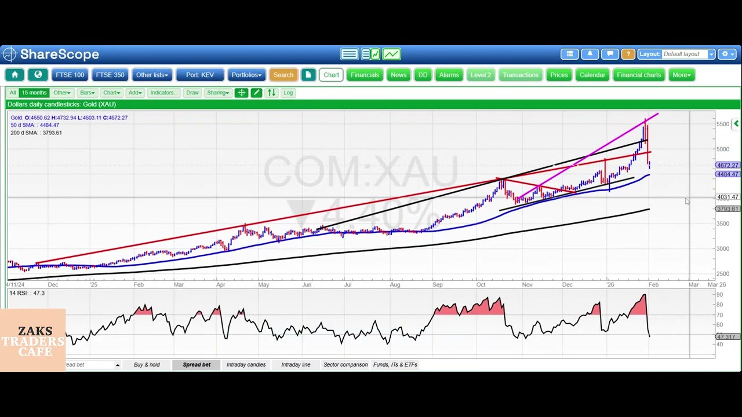Click the 4672.27 price axis label
The height and width of the screenshot is (417, 742).
point(728,166)
